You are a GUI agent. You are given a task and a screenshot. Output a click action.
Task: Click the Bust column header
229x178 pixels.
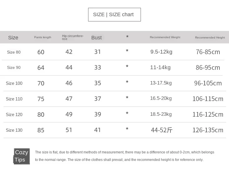[97, 38]
